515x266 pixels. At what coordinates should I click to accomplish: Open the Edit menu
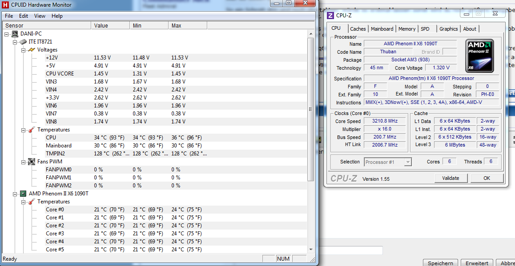pyautogui.click(x=23, y=16)
